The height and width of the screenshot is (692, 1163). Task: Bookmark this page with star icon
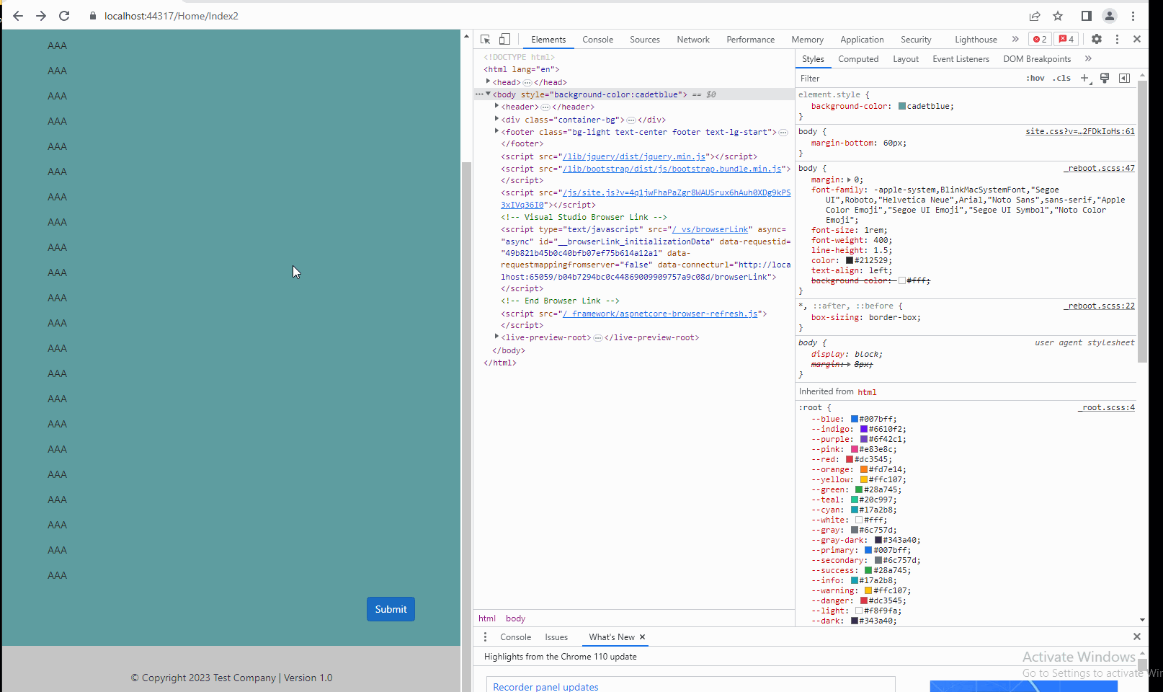[1058, 16]
